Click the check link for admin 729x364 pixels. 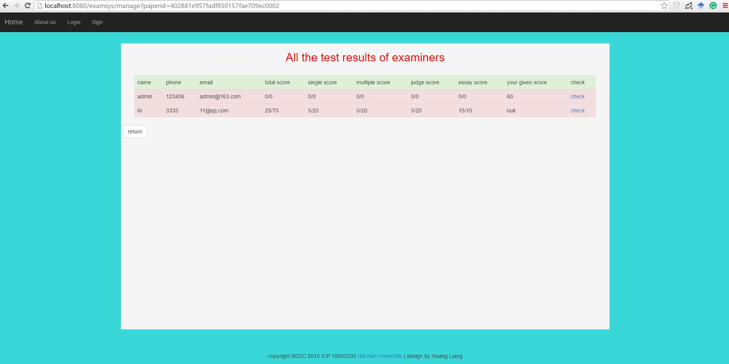pos(577,96)
